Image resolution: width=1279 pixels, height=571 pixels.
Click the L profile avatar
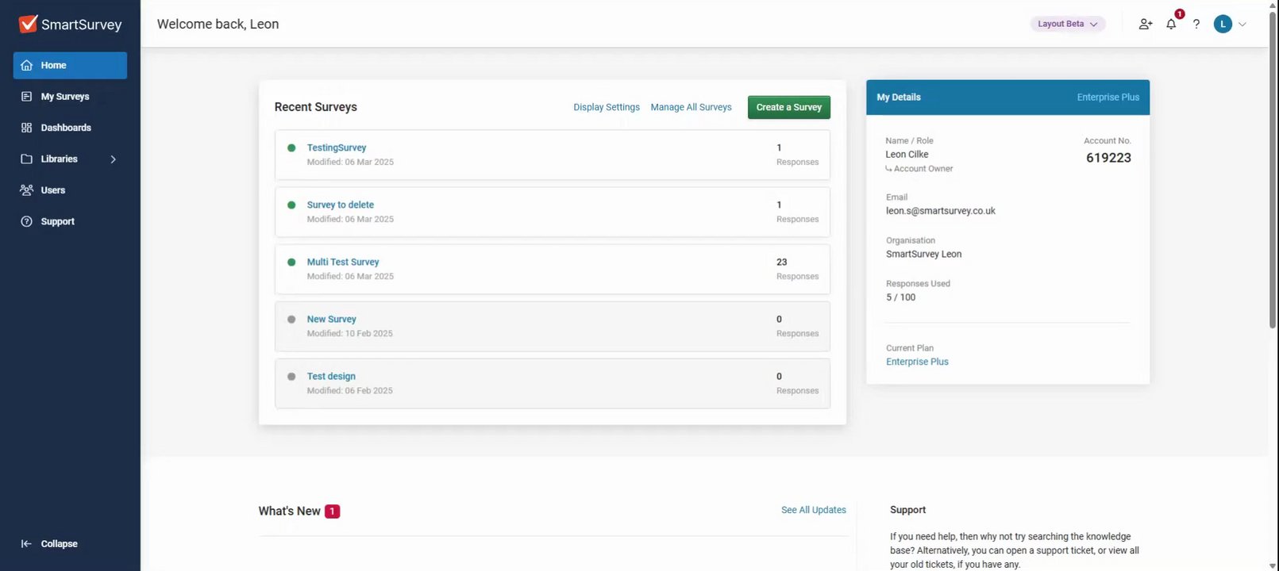click(1223, 24)
